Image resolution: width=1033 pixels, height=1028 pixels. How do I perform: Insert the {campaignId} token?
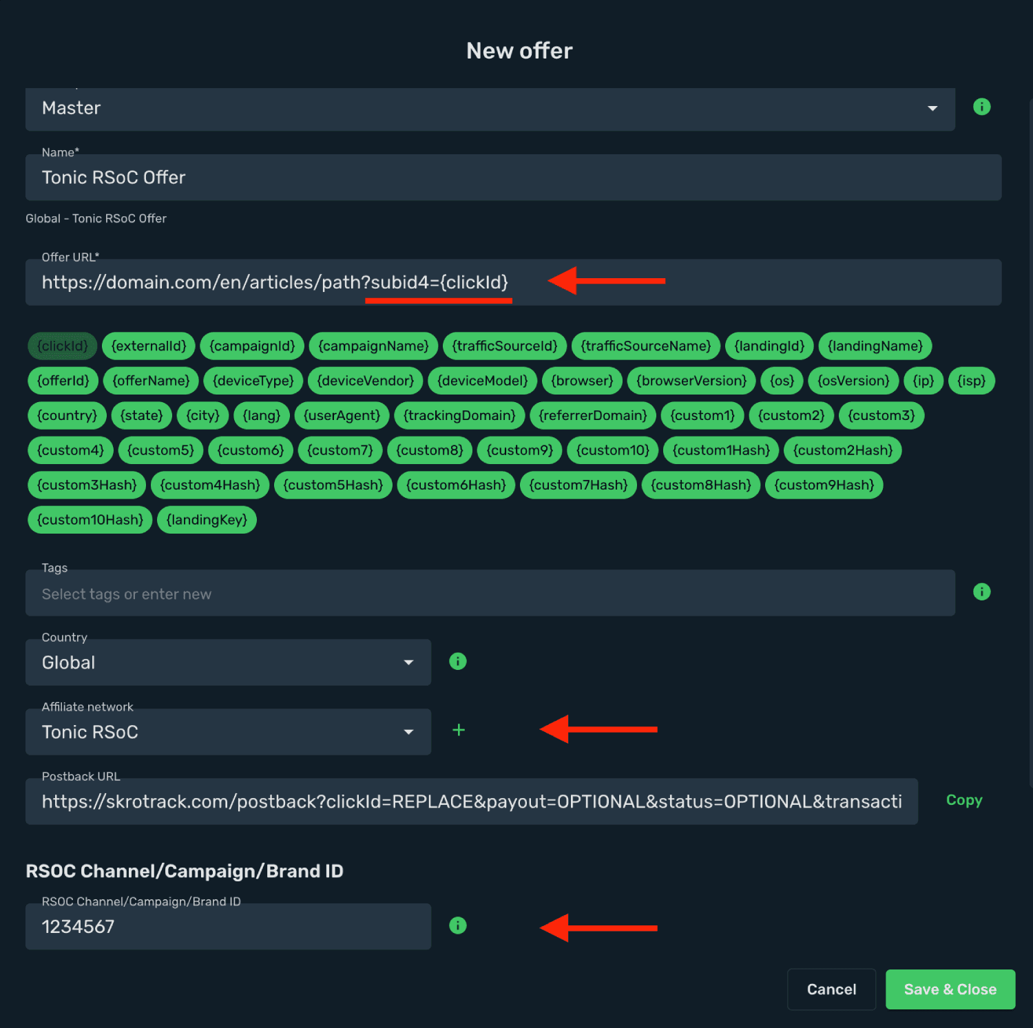click(x=252, y=346)
